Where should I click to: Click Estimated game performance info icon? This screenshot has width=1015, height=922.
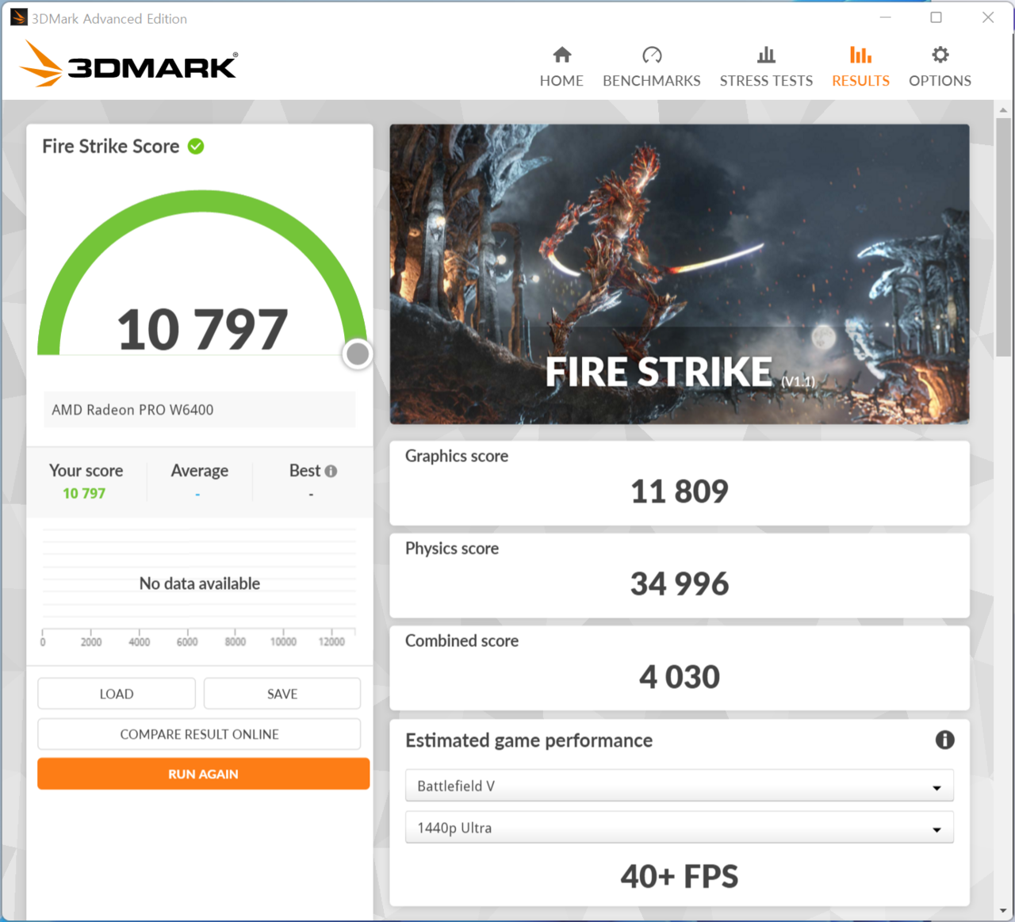click(944, 740)
